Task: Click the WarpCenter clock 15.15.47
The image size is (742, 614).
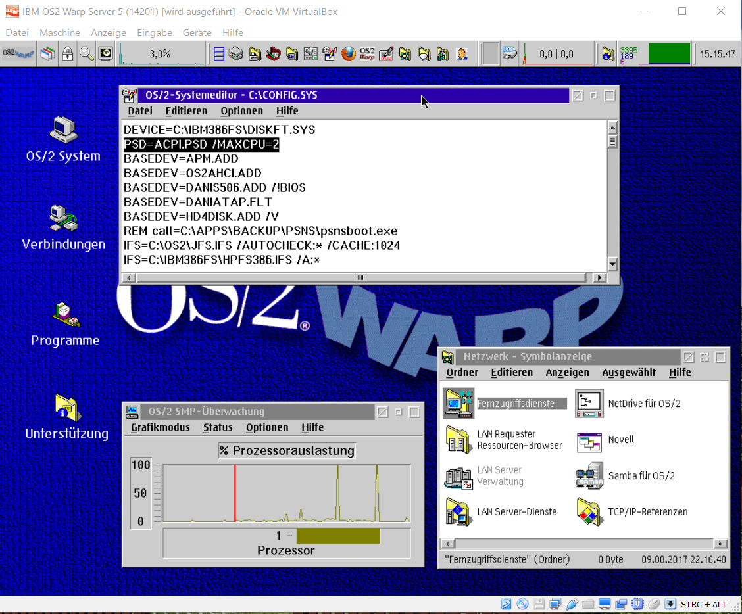Action: pos(718,53)
